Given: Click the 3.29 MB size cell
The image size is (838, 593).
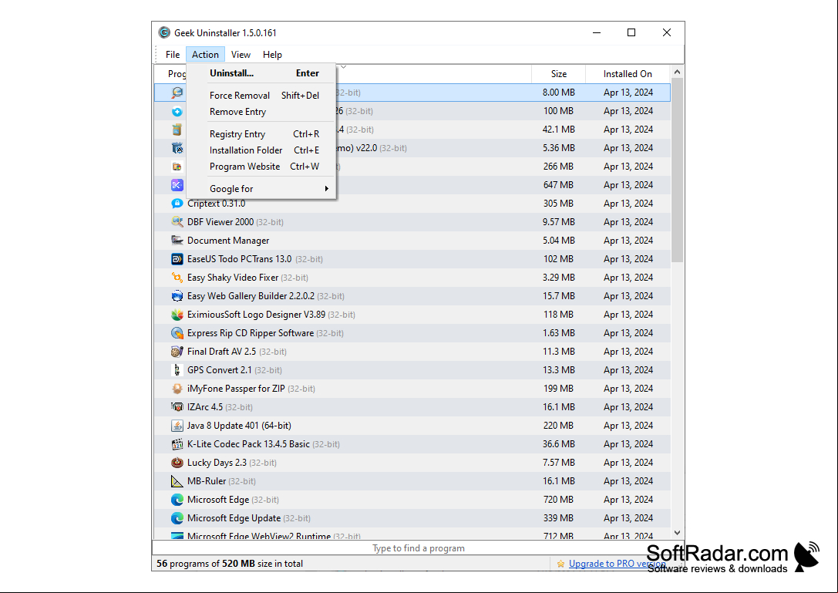Looking at the screenshot, I should point(558,278).
